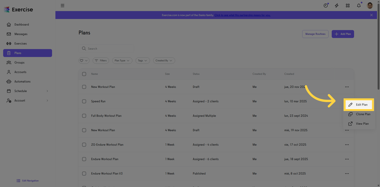Screen dimensions: 380x187
Task: Click the Created By column header
Action: click(x=259, y=74)
